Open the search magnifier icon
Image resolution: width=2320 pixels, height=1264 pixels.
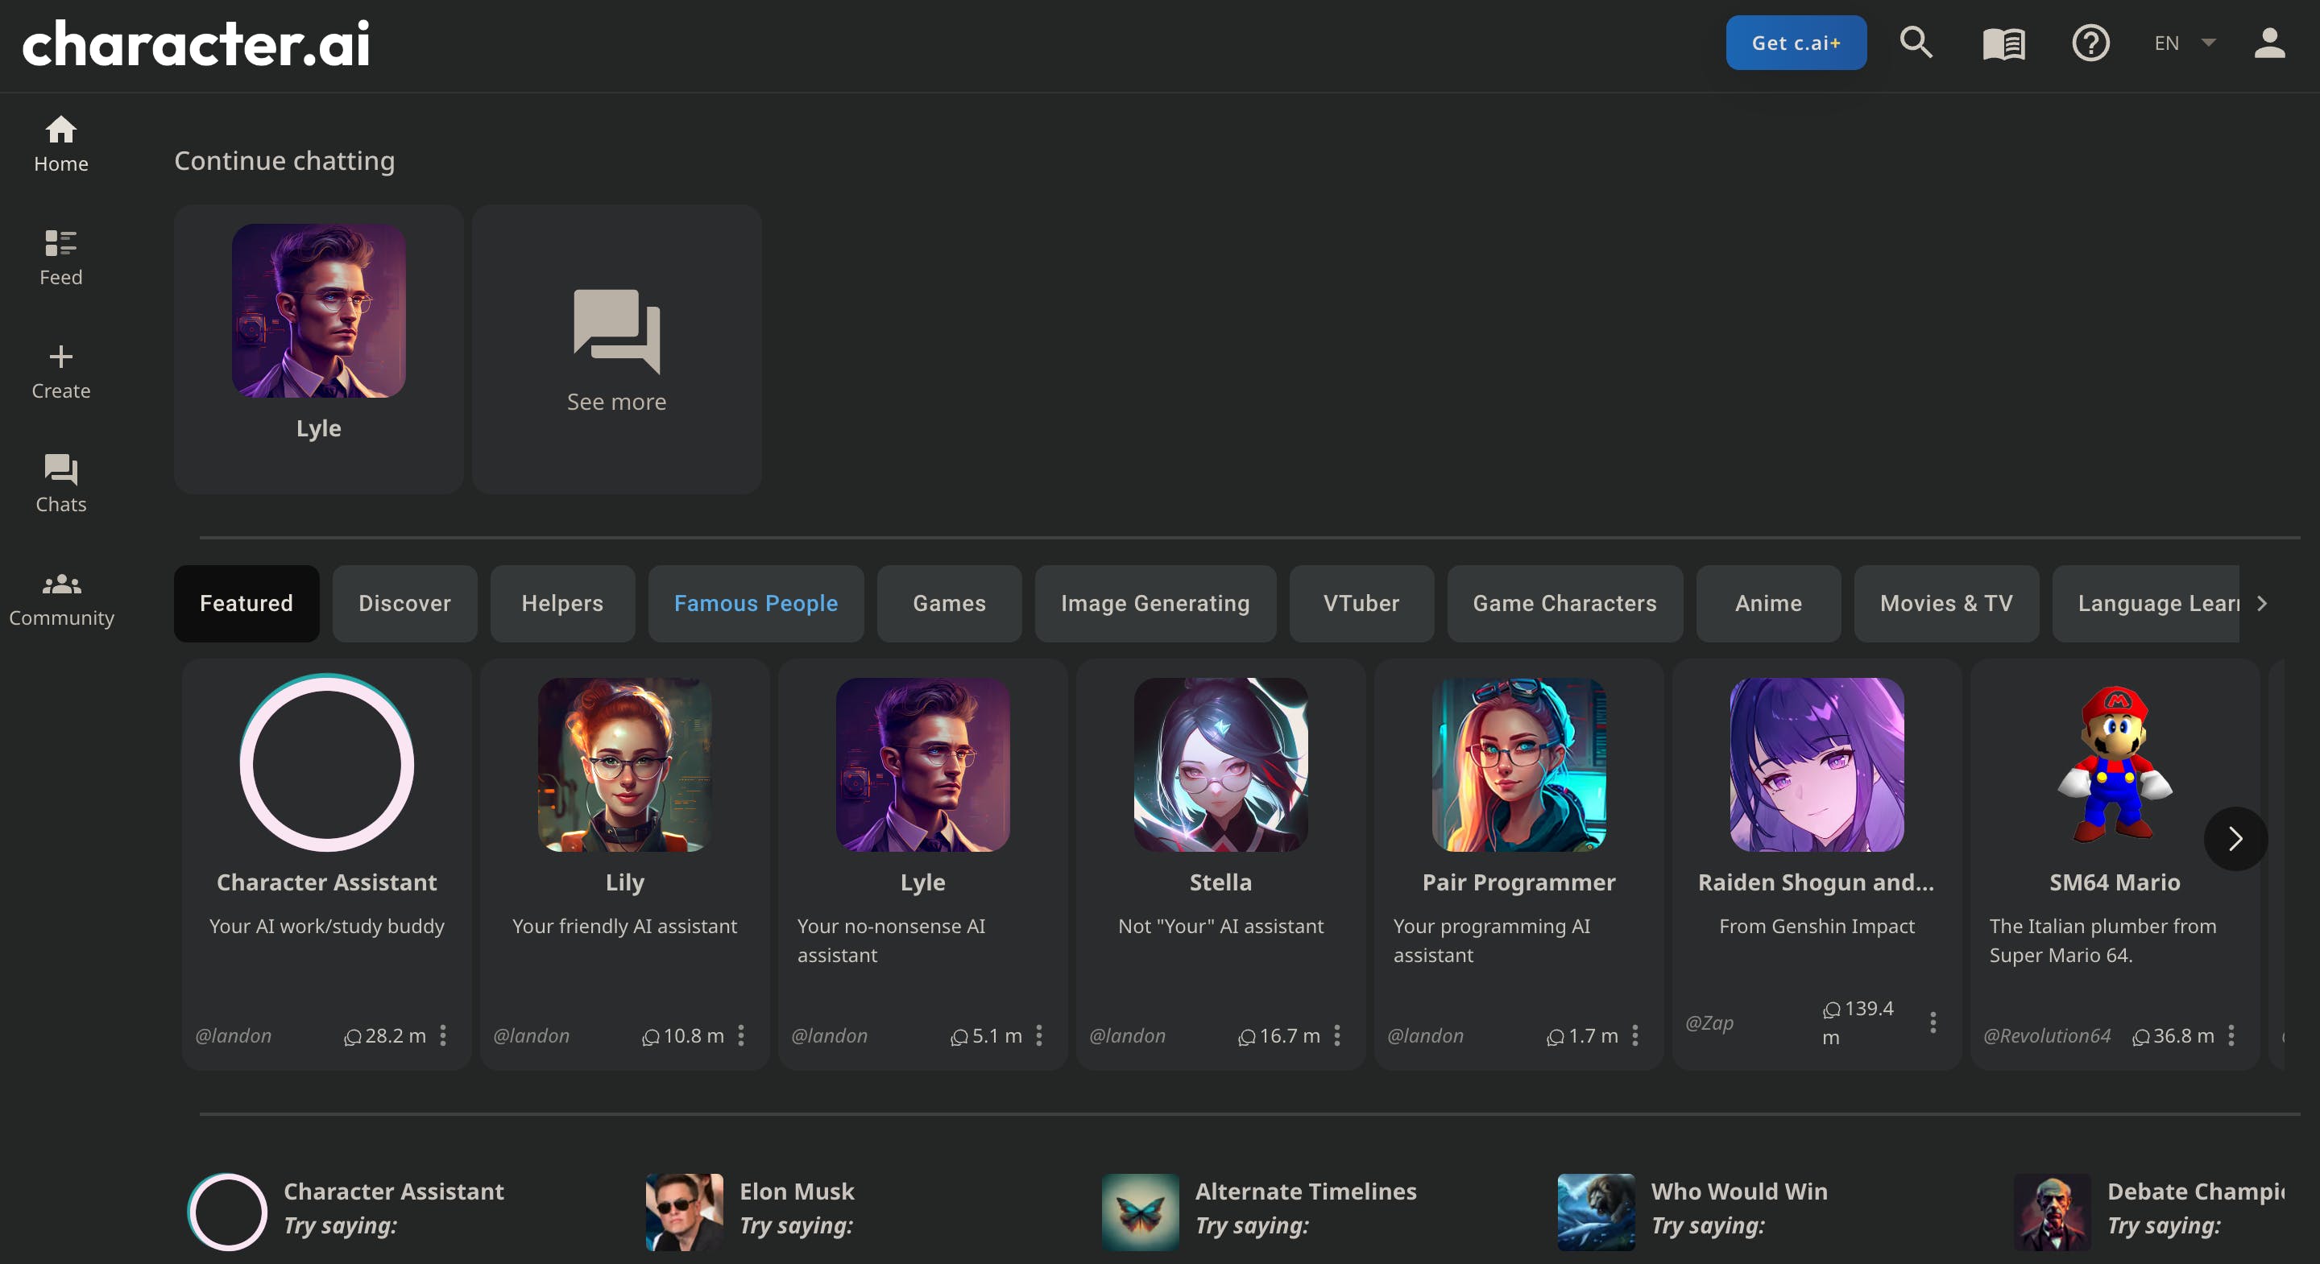[1916, 43]
